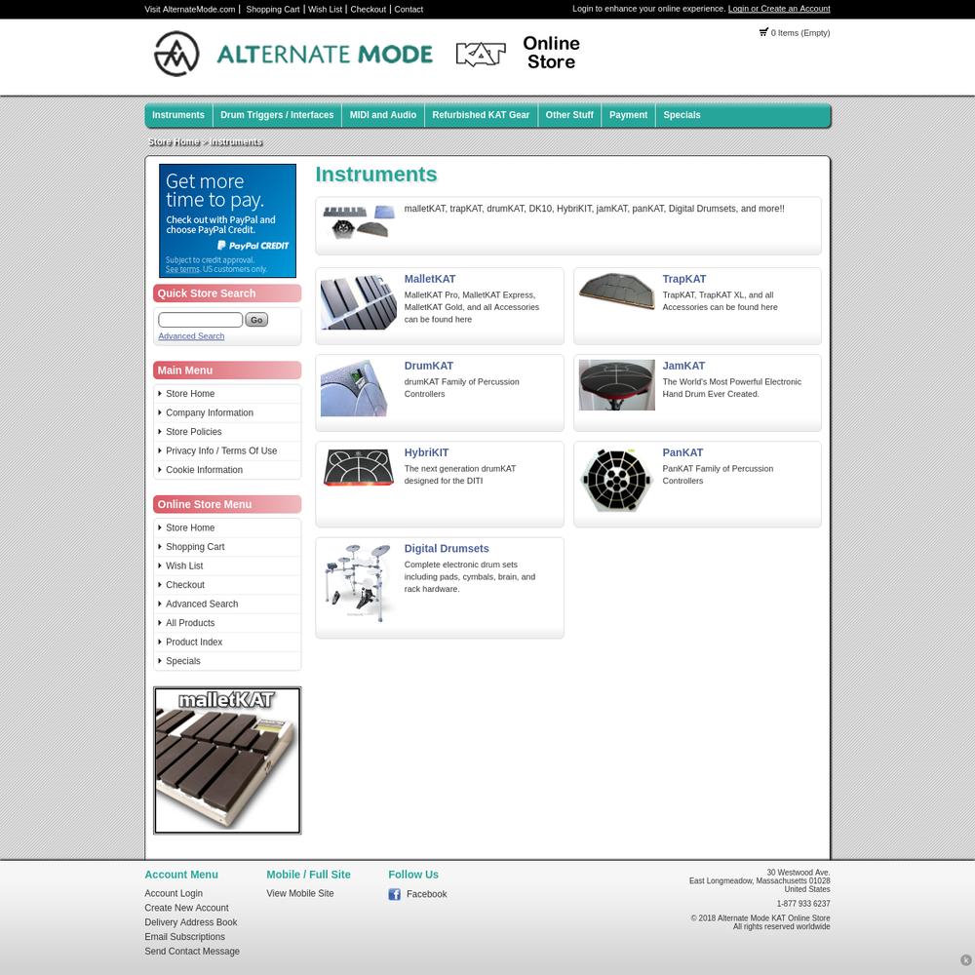
Task: Open Delivery Address Book in the footer
Action: point(191,922)
